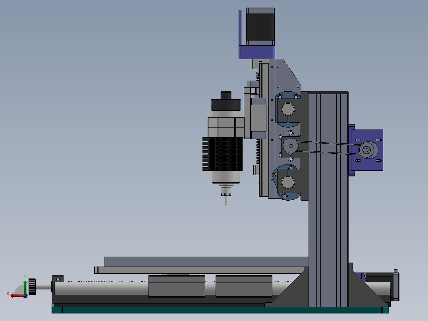428x321 pixels.
Task: Select the black handwheel knob at left
Action: coord(32,286)
